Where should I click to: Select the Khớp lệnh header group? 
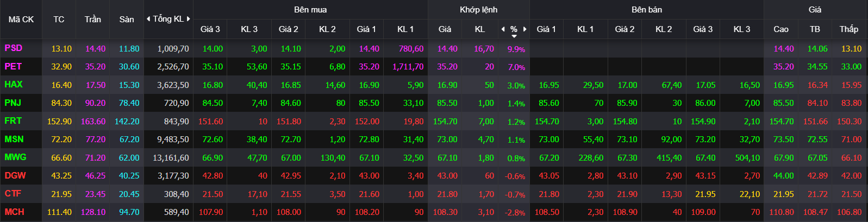point(478,10)
